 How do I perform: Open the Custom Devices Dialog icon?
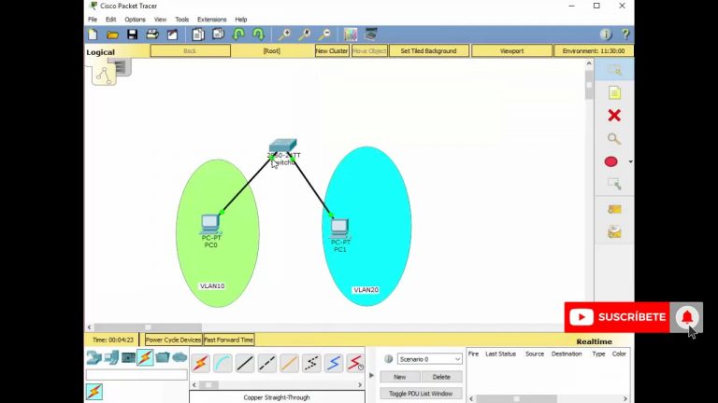tap(371, 35)
